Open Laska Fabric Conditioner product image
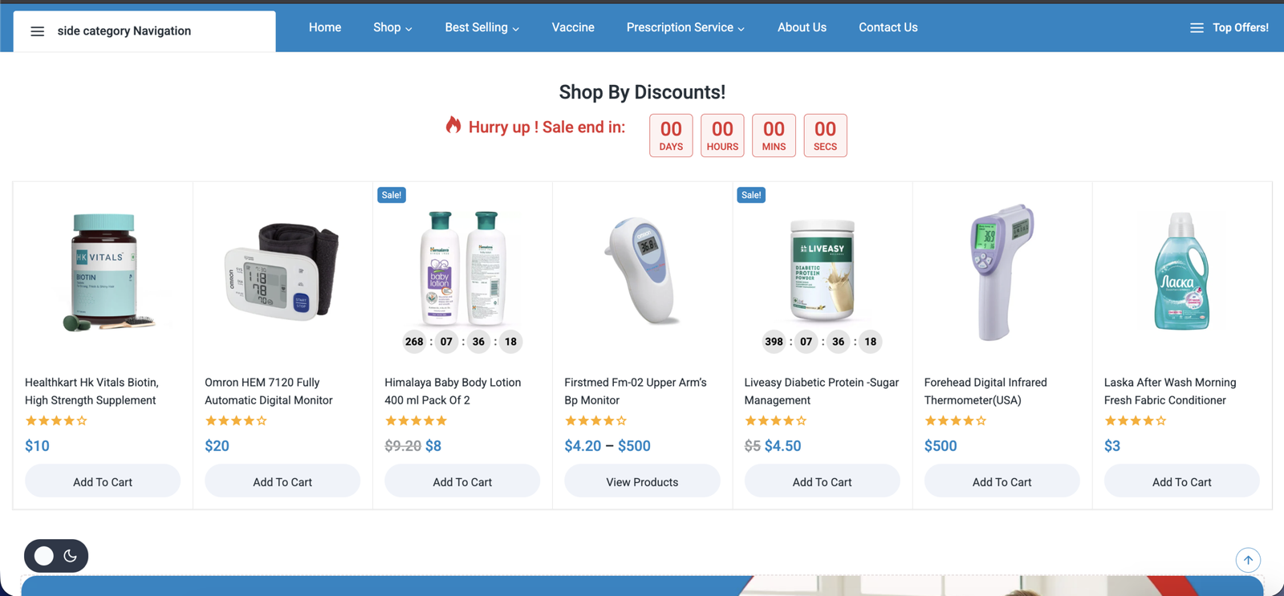Image resolution: width=1284 pixels, height=596 pixels. click(x=1181, y=271)
